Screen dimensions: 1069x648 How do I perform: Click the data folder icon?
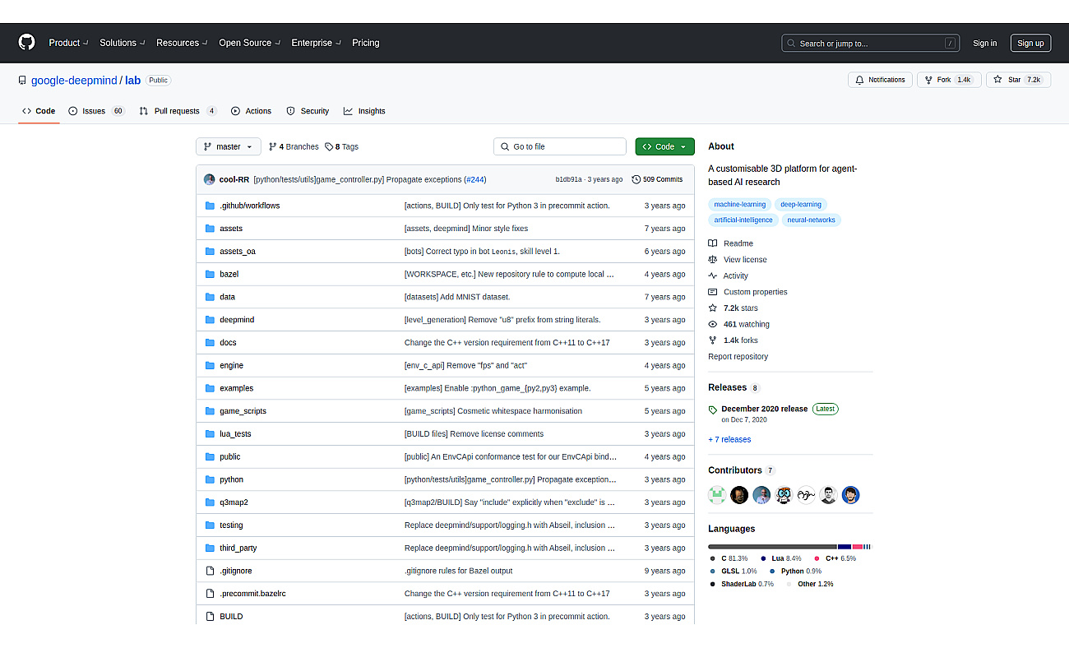pos(211,297)
